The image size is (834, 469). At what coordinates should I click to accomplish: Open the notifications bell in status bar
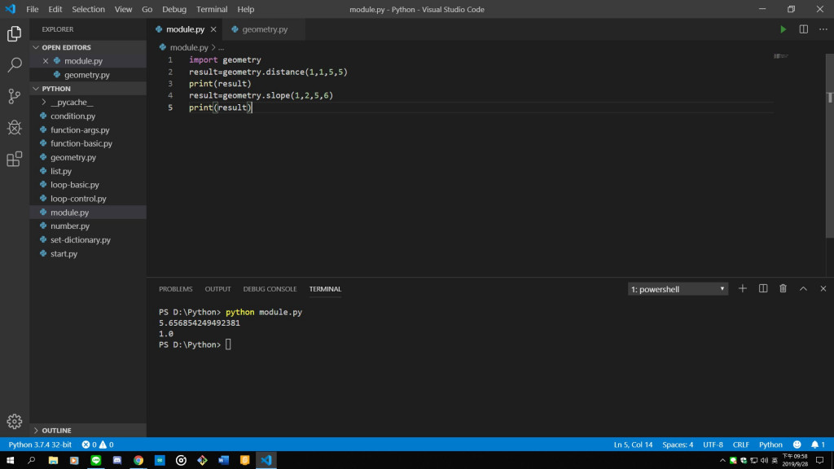(x=818, y=445)
